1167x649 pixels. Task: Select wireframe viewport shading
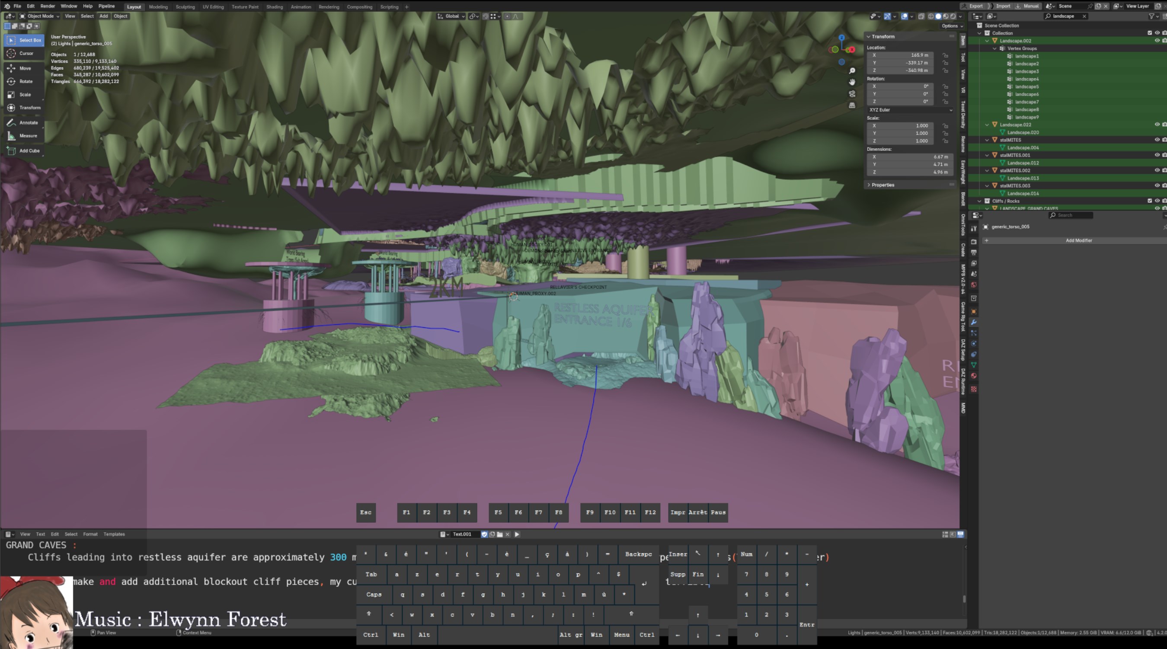[931, 16]
